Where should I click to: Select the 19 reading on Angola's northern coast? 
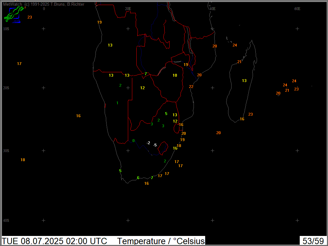(x=99, y=22)
